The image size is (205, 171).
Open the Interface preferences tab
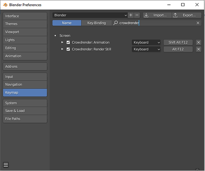[25, 16]
